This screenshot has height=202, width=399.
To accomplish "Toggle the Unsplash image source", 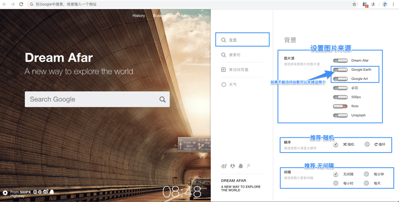I will click(340, 115).
